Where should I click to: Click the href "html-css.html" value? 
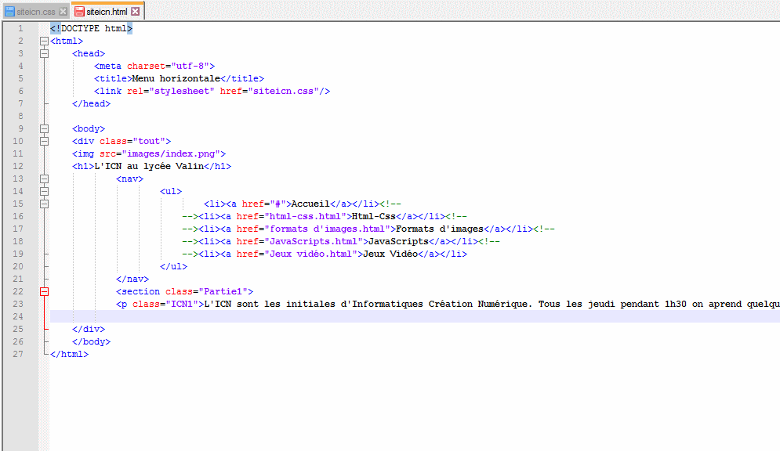pos(306,216)
